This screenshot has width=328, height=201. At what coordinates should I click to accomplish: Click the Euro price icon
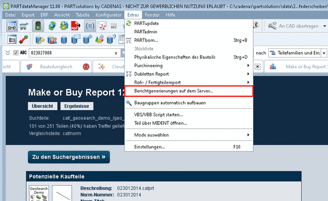point(256,25)
